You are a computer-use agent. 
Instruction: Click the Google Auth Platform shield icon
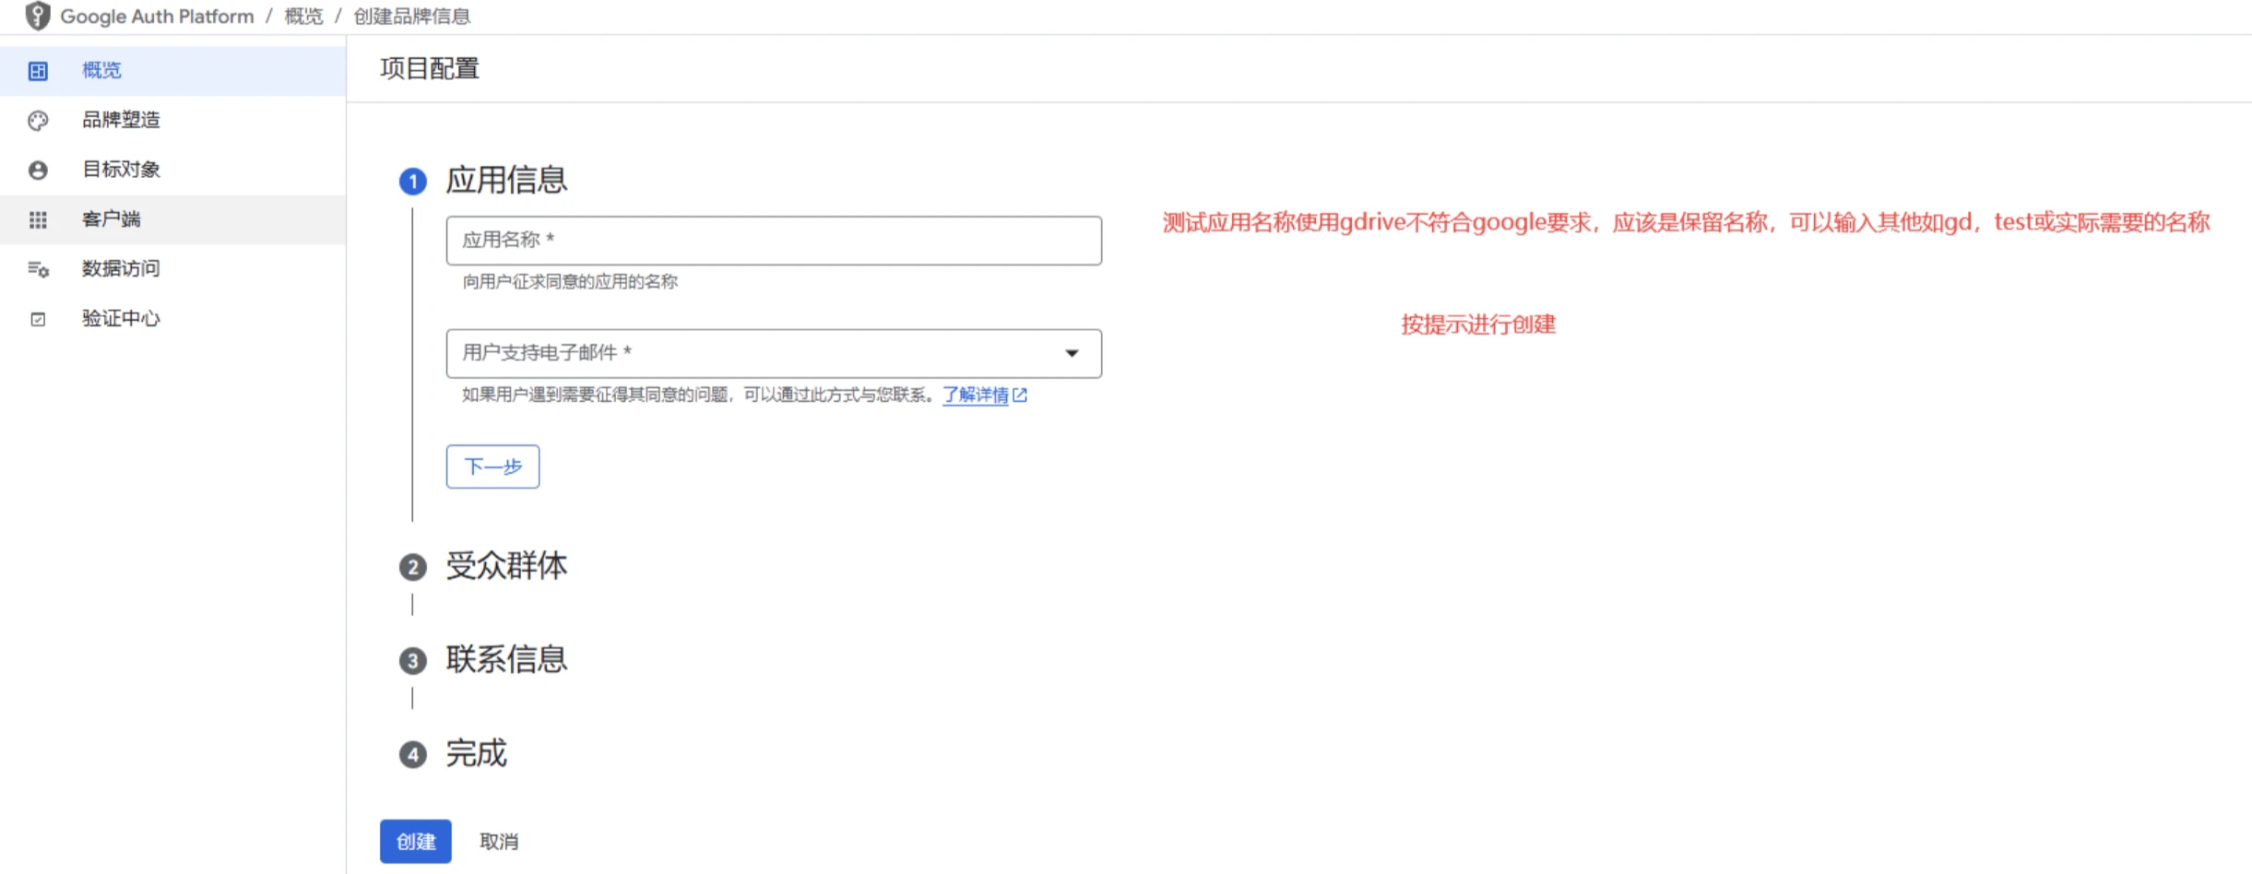tap(37, 16)
